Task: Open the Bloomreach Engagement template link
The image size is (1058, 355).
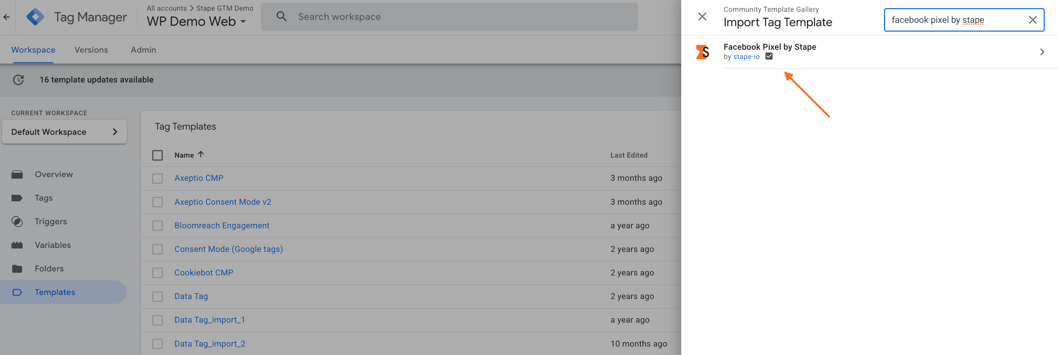Action: point(222,226)
